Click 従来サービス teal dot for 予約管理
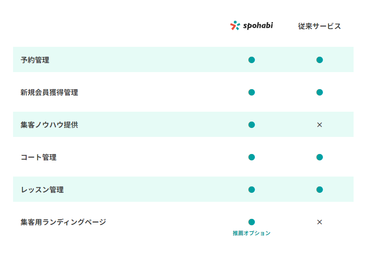Screen dimensions: 368x259 pos(319,60)
